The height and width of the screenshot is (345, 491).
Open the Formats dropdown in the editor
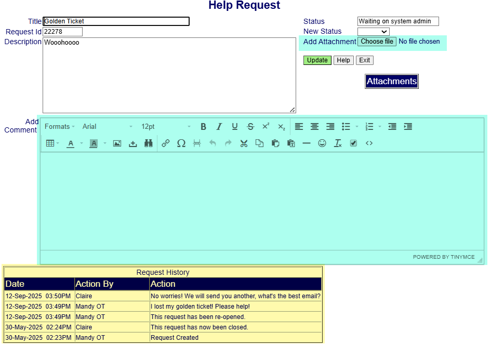(57, 126)
